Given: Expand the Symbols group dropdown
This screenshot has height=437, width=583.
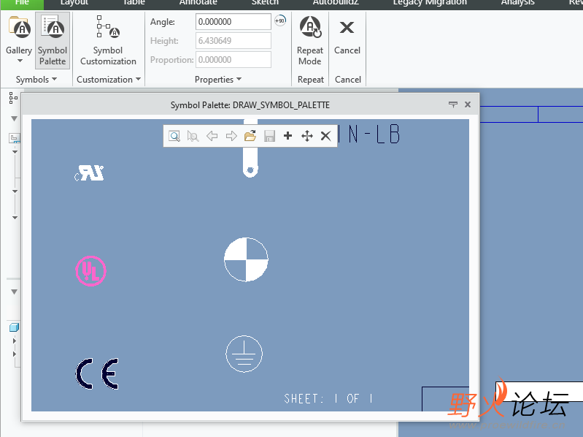Looking at the screenshot, I should tap(36, 79).
